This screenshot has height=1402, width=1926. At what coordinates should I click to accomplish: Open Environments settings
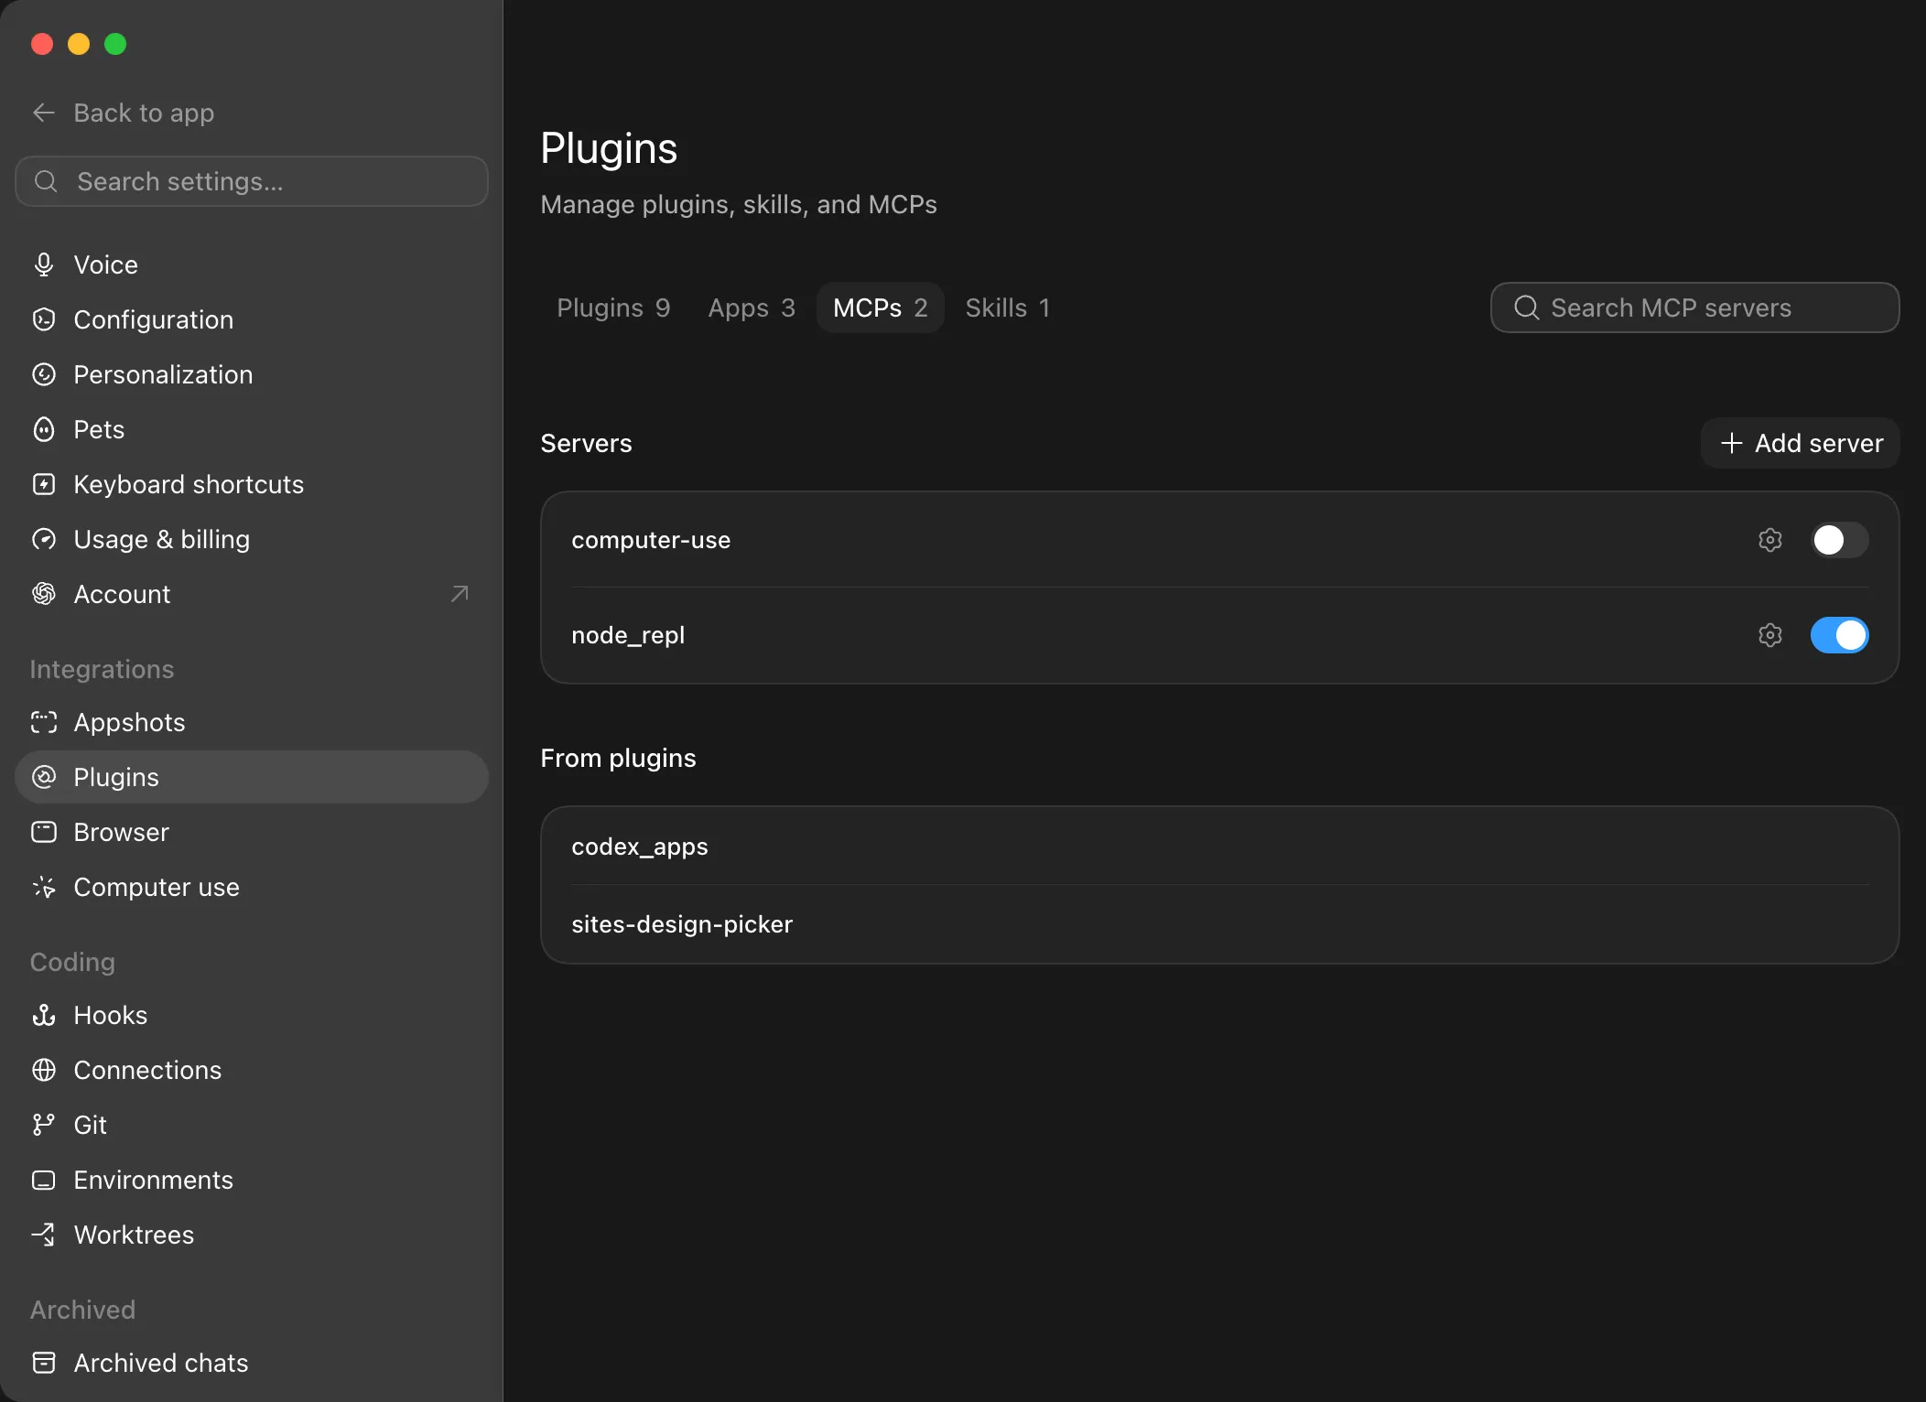coord(251,1180)
